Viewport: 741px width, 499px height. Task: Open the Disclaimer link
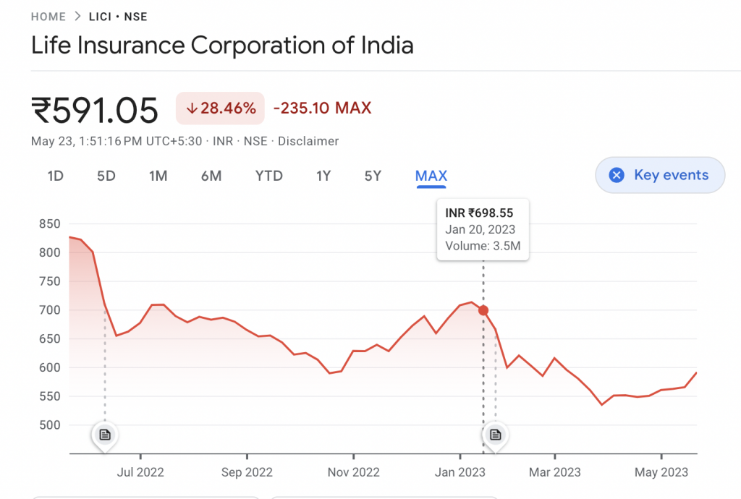(x=308, y=141)
